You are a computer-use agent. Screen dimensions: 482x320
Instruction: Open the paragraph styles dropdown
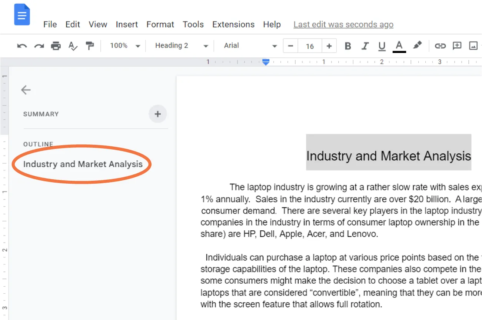[180, 46]
